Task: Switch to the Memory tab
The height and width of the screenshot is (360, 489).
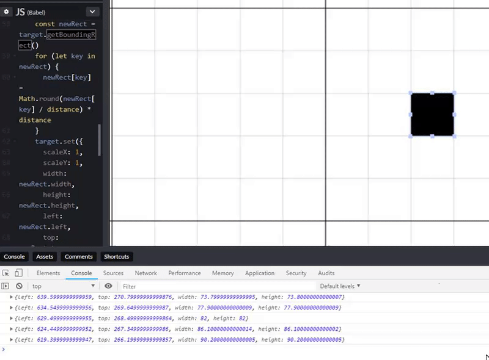Action: click(222, 273)
